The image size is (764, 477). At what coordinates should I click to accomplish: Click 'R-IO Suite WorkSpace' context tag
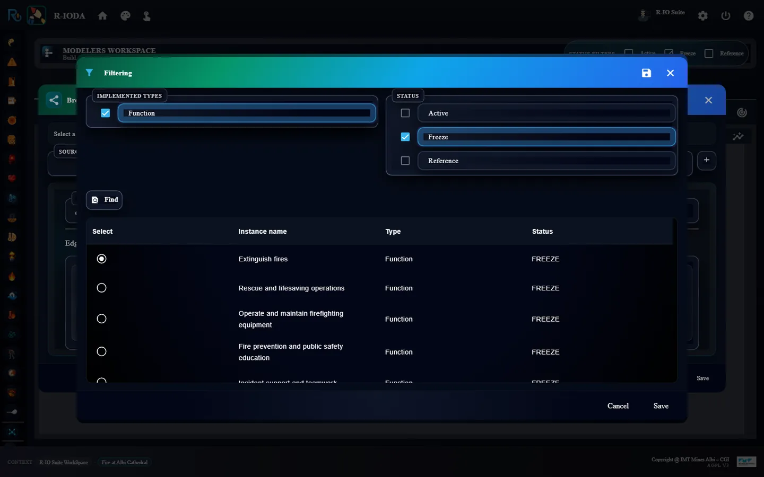pyautogui.click(x=64, y=462)
